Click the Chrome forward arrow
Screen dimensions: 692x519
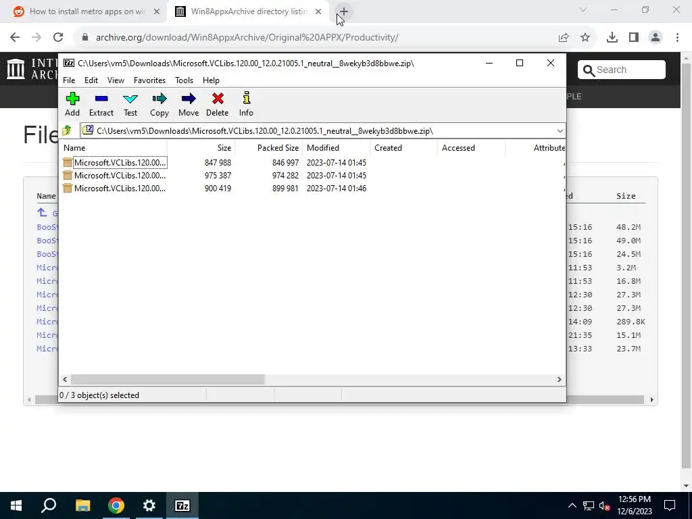36,38
